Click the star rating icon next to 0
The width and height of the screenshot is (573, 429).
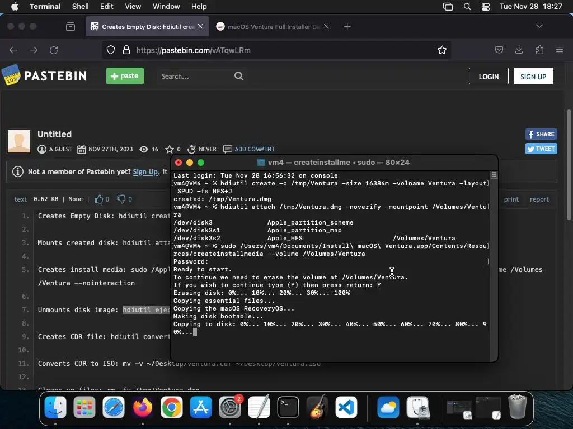(x=169, y=149)
